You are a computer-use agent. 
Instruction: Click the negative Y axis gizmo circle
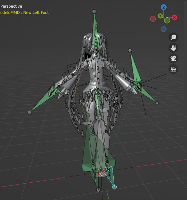pos(167,20)
